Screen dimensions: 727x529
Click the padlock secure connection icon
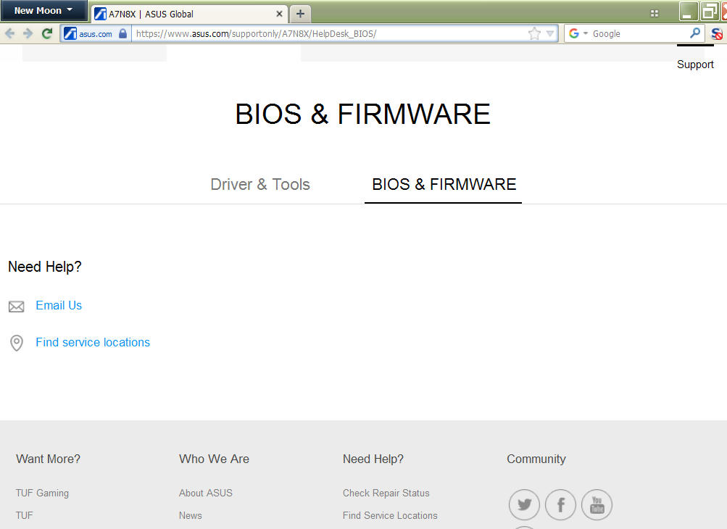coord(123,33)
